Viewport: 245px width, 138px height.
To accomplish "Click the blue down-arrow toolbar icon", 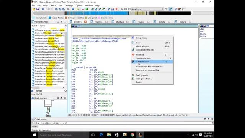I will (73, 9).
